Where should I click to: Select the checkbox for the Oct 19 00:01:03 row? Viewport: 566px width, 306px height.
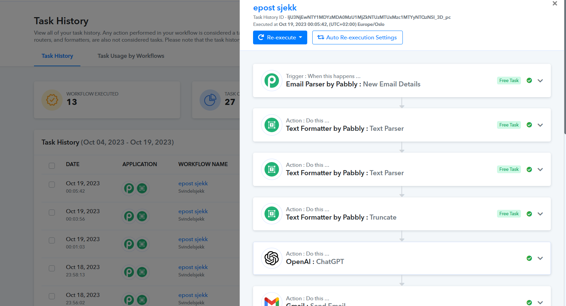click(x=52, y=240)
